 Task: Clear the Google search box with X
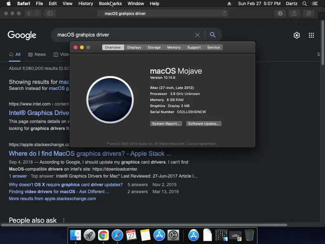[x=197, y=35]
